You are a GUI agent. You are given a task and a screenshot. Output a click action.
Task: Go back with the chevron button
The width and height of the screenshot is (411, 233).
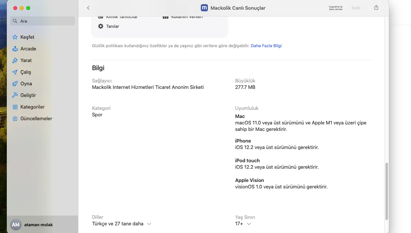tap(88, 8)
